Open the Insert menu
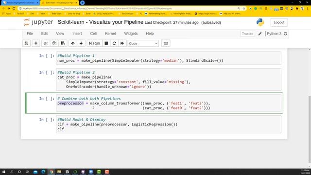This screenshot has height=175, width=311. 77,34
